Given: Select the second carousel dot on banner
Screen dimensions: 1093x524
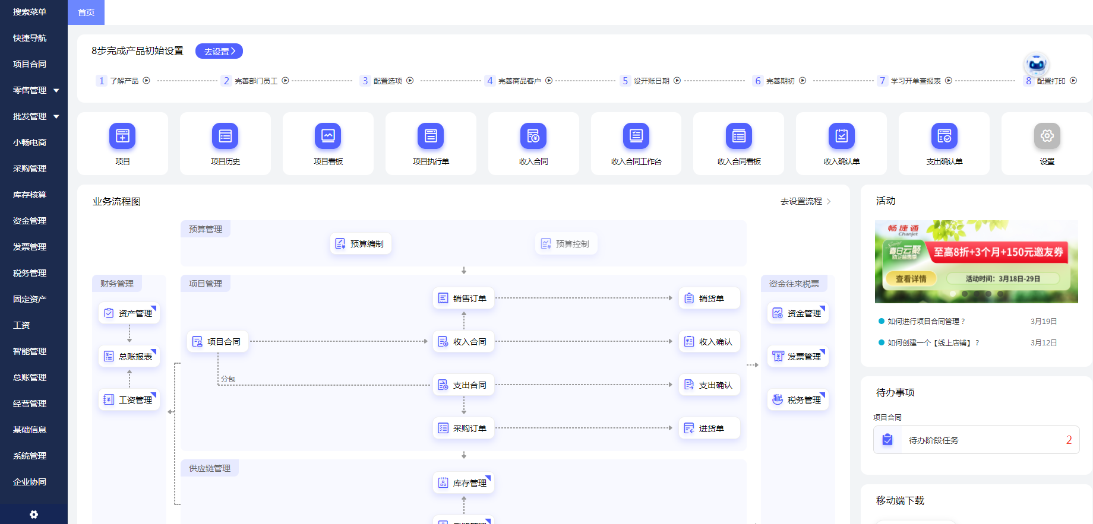Looking at the screenshot, I should point(965,294).
